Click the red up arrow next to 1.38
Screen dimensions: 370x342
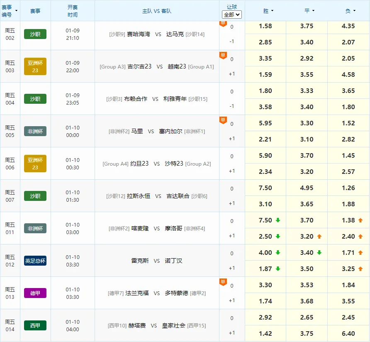pos(360,220)
